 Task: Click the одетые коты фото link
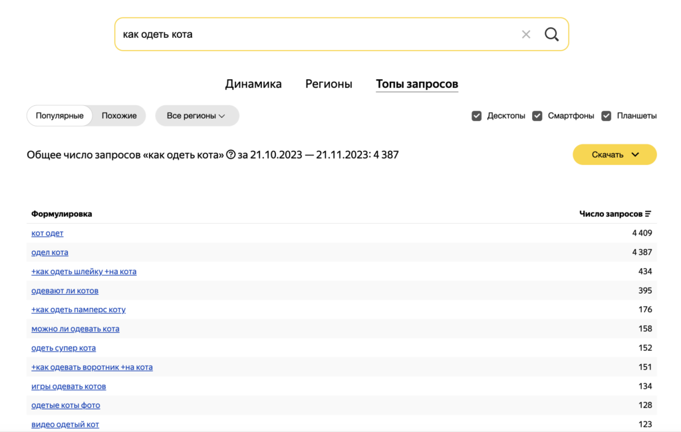tap(66, 405)
